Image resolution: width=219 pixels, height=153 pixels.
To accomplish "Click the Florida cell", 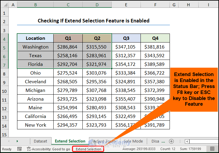I will (x=35, y=64).
